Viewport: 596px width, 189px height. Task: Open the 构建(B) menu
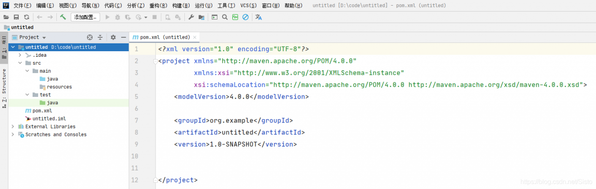181,6
